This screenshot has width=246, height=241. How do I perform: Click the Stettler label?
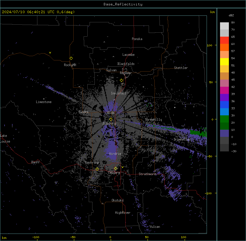pyautogui.click(x=181, y=68)
